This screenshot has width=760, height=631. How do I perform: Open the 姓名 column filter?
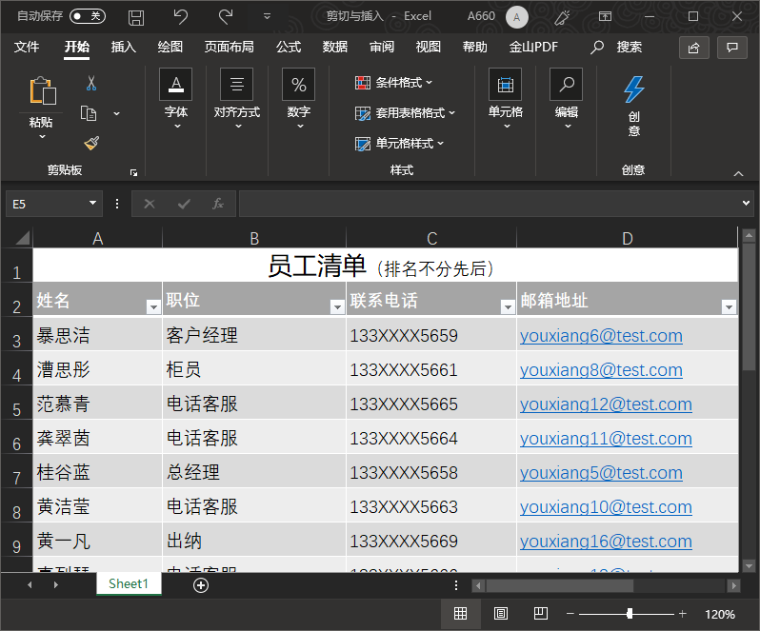tap(153, 307)
